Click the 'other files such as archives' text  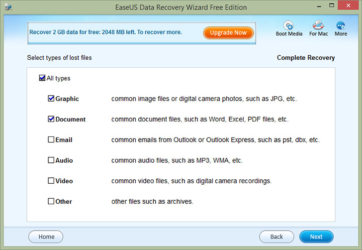click(x=152, y=201)
